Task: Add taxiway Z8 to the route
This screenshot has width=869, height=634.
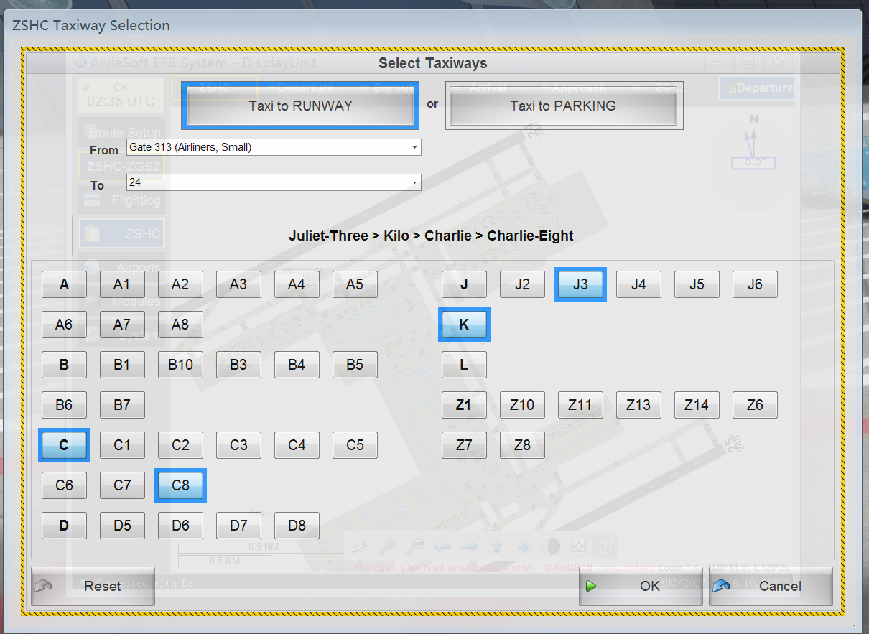Action: tap(522, 445)
